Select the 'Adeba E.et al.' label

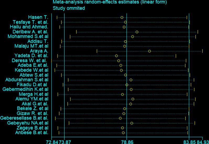(x=33, y=65)
